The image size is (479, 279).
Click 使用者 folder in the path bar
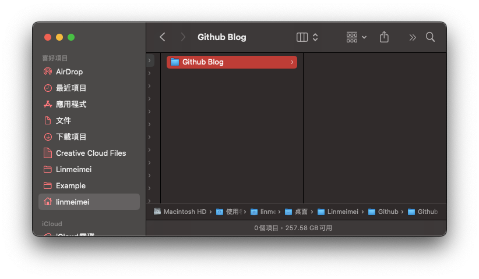(229, 212)
